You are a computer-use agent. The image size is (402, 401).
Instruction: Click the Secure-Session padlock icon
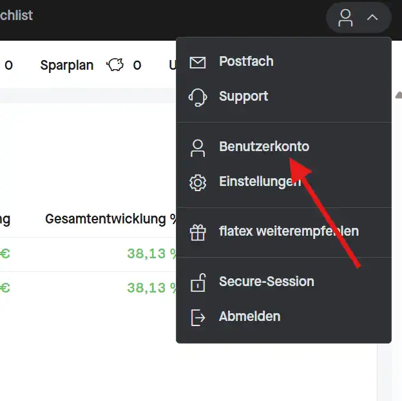198,282
